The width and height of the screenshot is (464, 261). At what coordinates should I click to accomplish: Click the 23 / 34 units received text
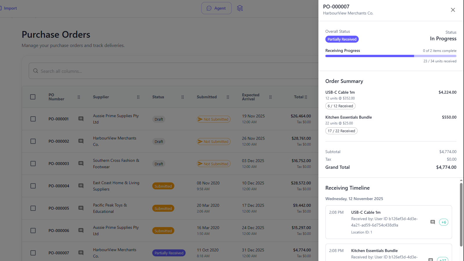pyautogui.click(x=440, y=61)
